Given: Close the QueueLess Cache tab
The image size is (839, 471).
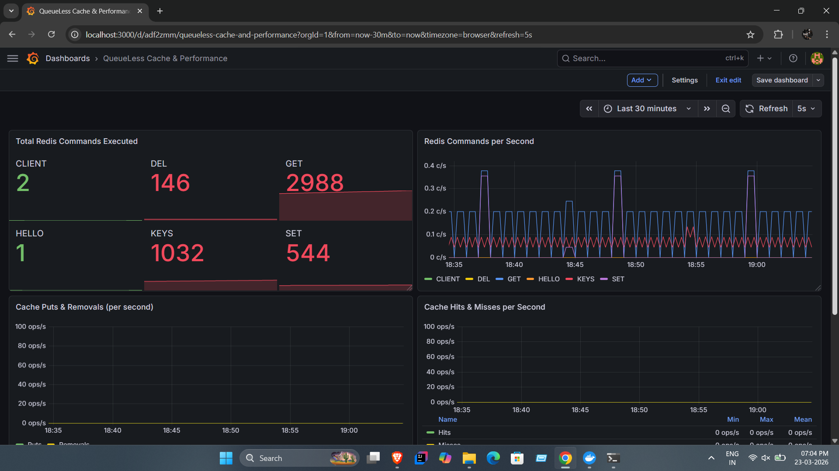Looking at the screenshot, I should (x=140, y=11).
